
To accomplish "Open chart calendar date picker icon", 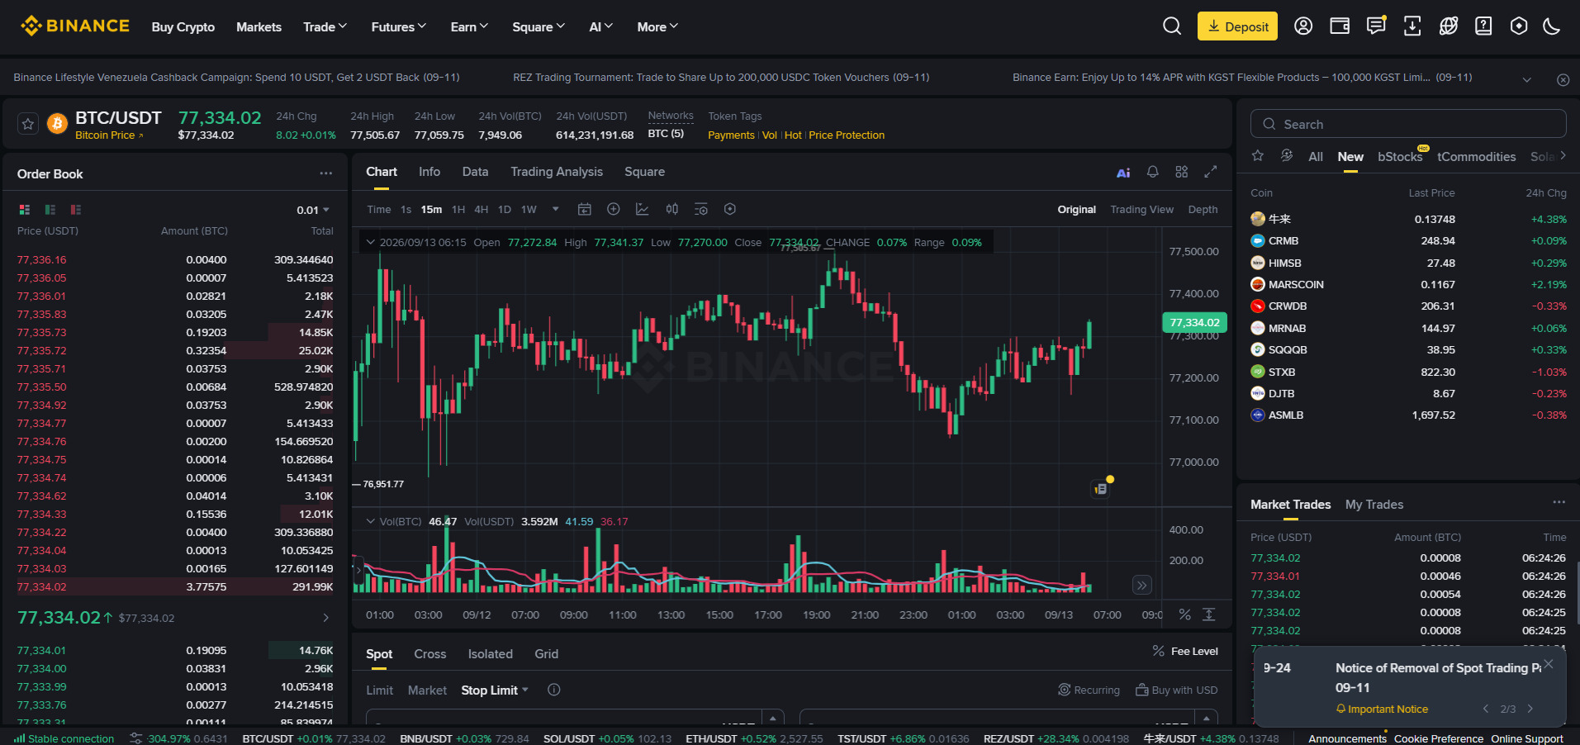I will pos(585,210).
